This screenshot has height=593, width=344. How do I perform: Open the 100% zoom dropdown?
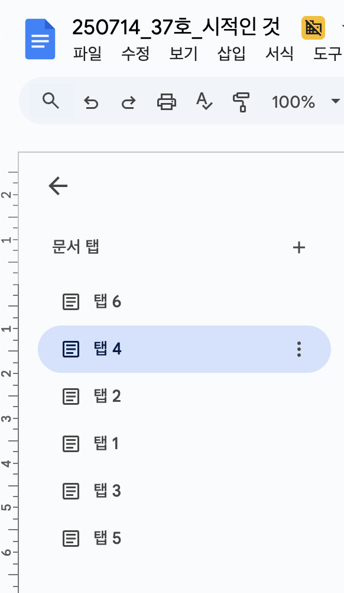(x=298, y=102)
